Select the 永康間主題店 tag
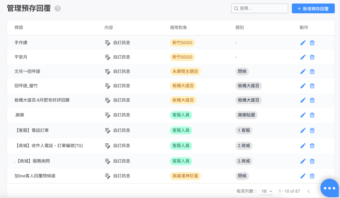340x198 pixels. (185, 72)
